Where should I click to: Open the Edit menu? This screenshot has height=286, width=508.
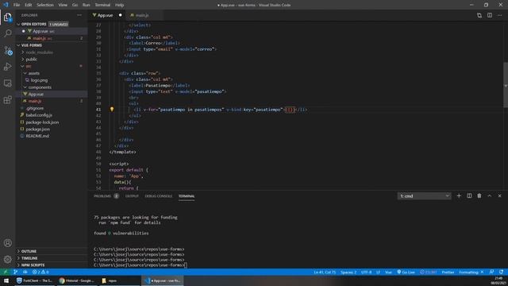click(x=29, y=5)
